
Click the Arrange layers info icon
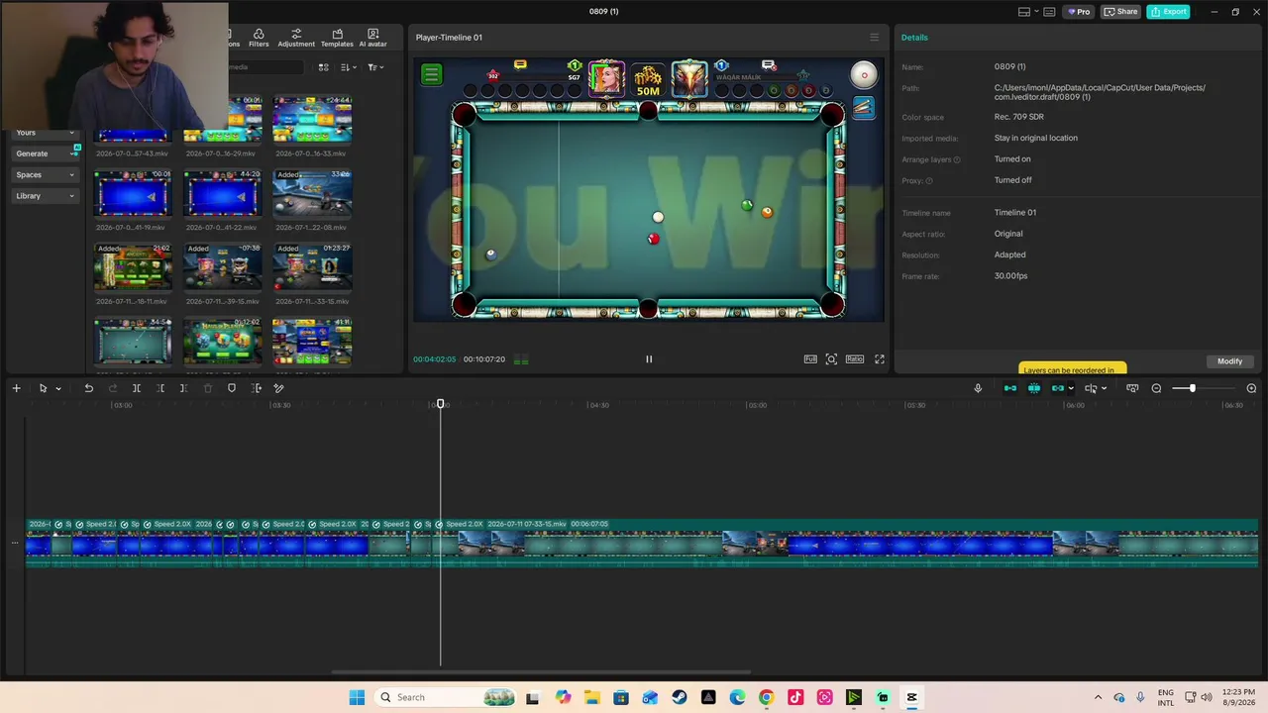click(x=957, y=159)
